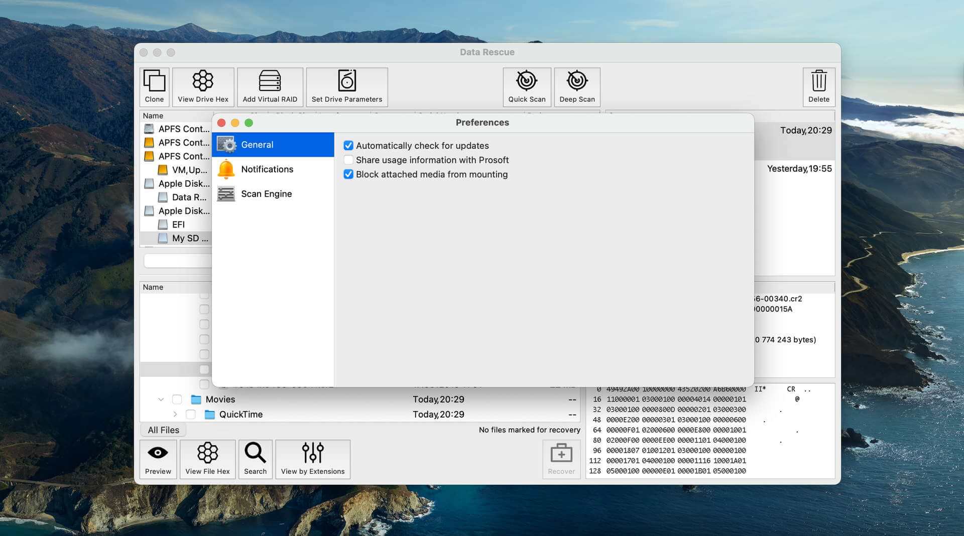This screenshot has width=964, height=536.
Task: Click the Delete trash icon
Action: click(819, 86)
